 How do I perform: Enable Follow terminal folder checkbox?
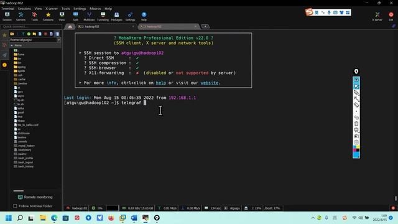15,206
